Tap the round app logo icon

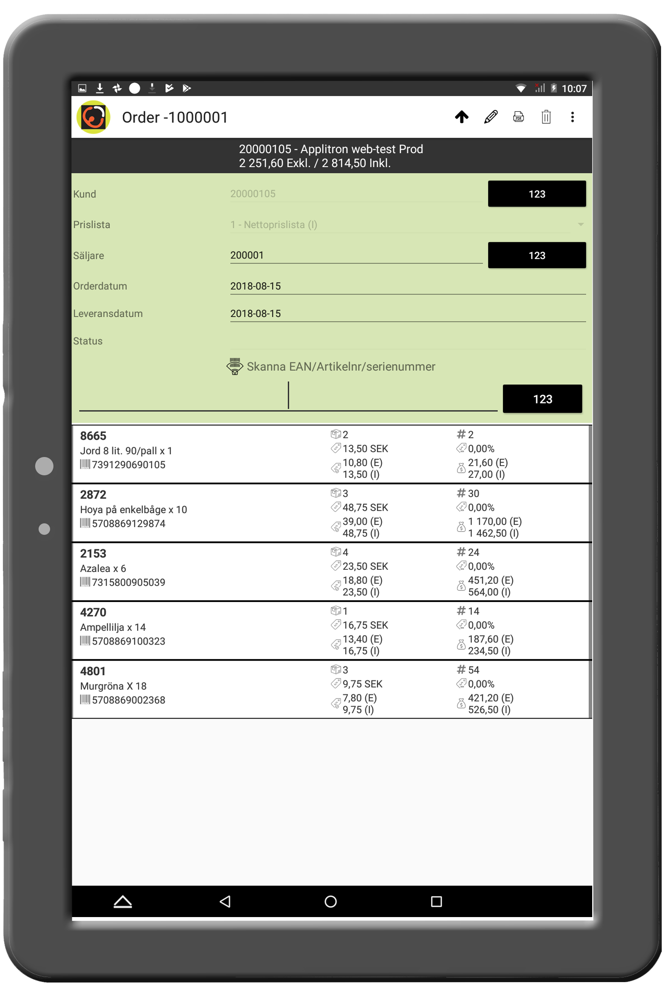tap(93, 117)
